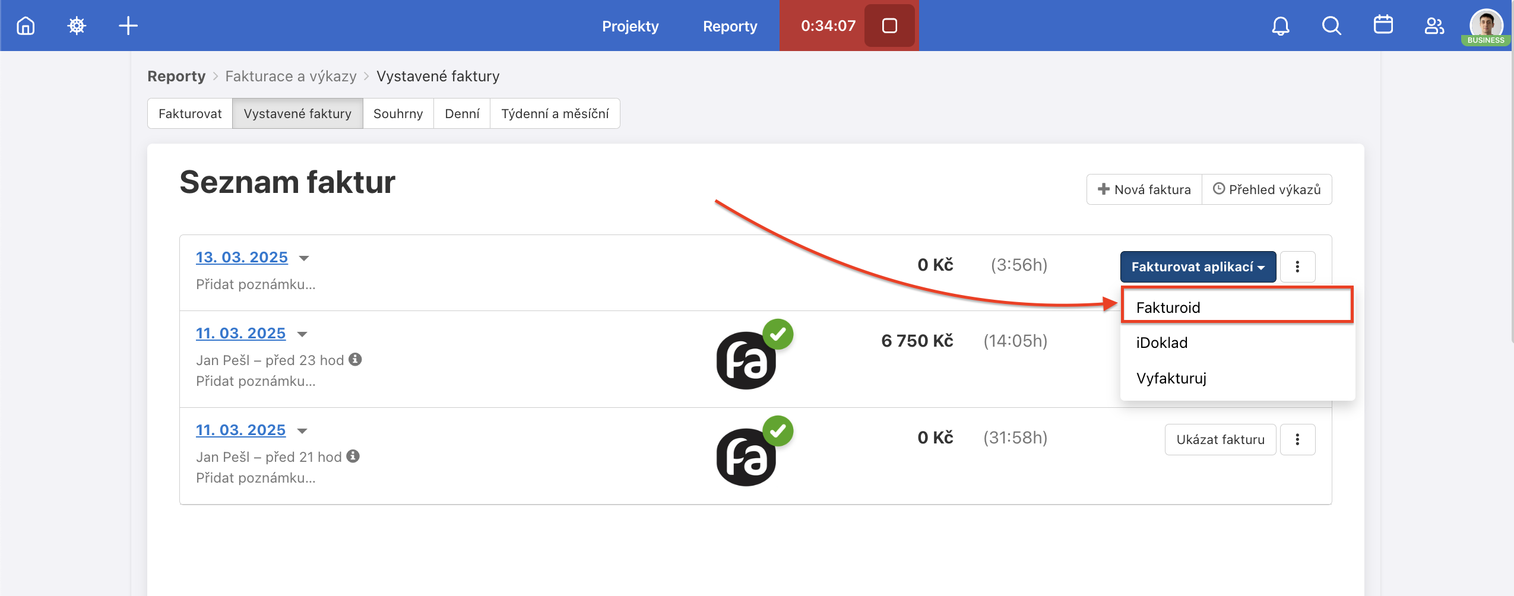The width and height of the screenshot is (1514, 596).
Task: Click the 6 750 Kč amount
Action: (917, 341)
